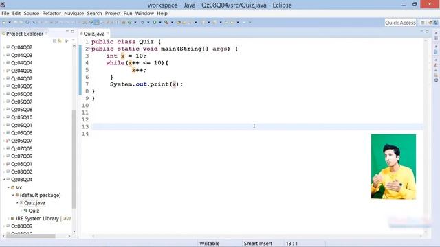Click the webcam video thumbnail of presenter
Screen dimensions: 440x247
393,167
